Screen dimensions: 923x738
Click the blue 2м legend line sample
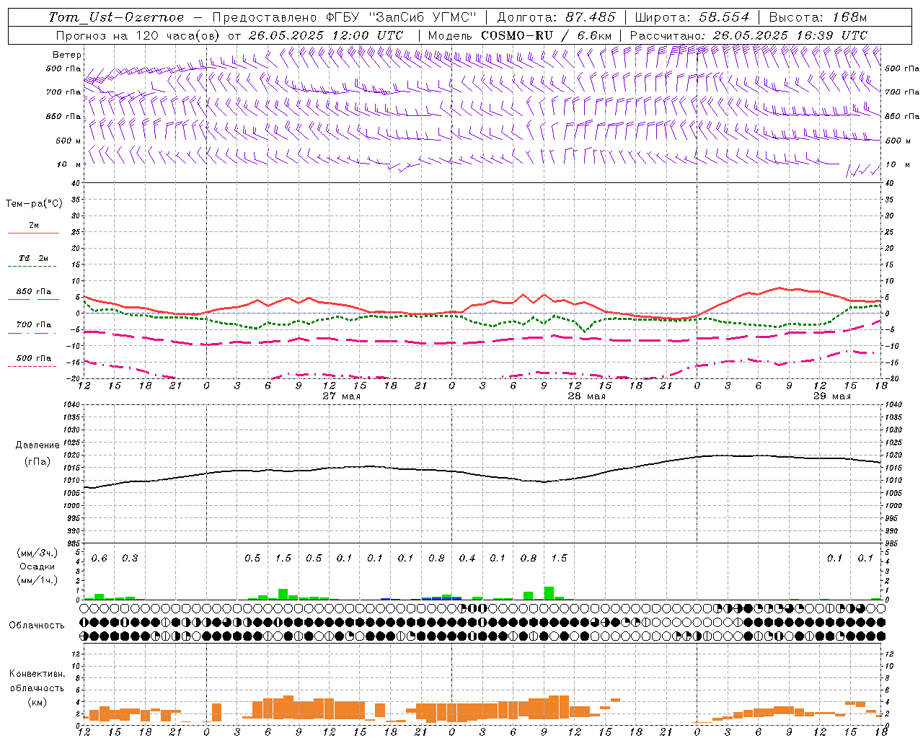click(x=34, y=234)
